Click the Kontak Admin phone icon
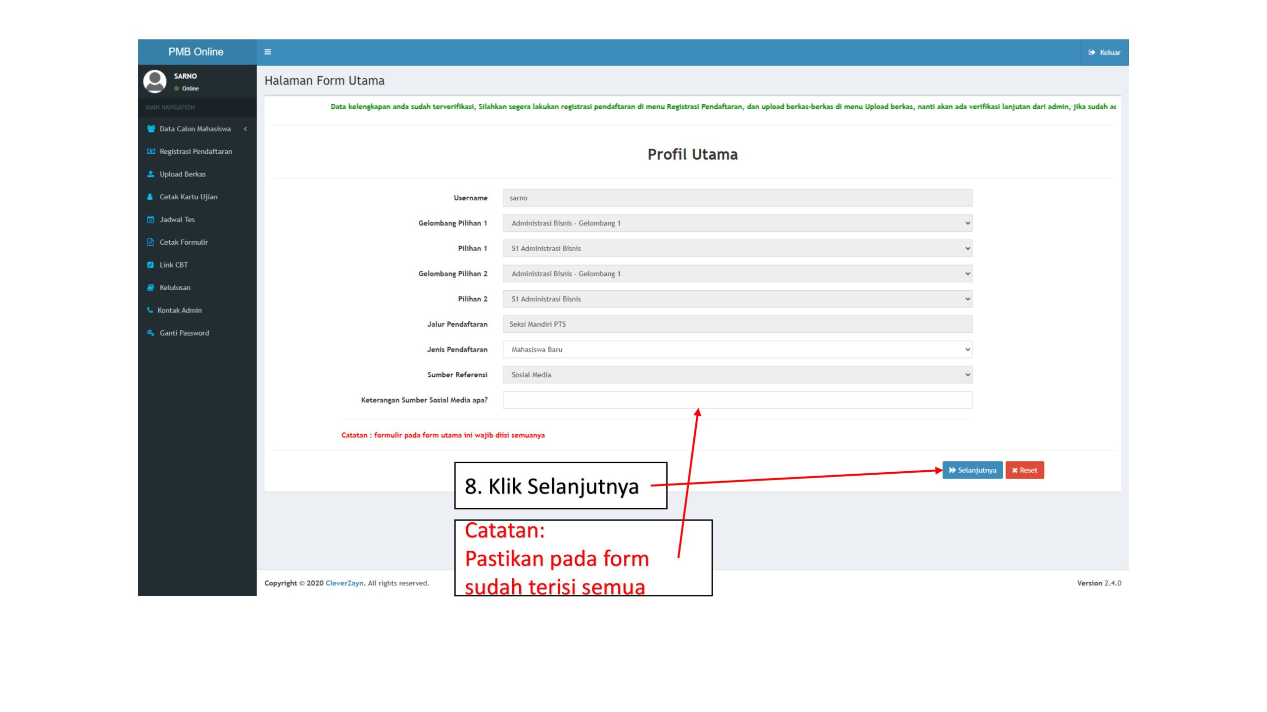This screenshot has width=1267, height=712. 150,310
